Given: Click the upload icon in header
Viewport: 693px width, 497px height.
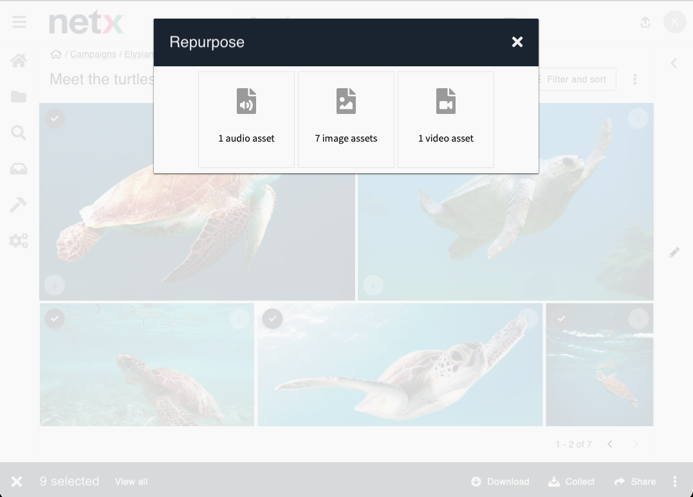Looking at the screenshot, I should click(645, 23).
